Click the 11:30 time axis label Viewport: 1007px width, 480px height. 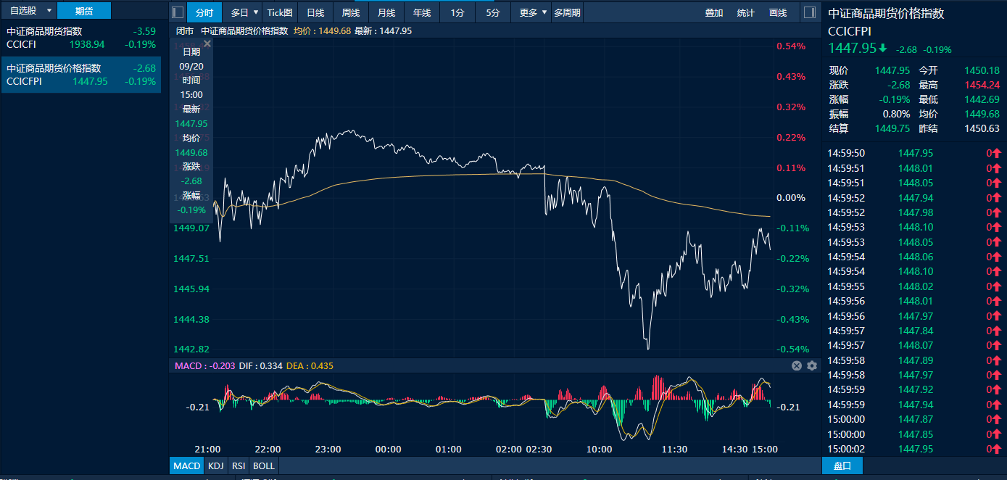coord(675,450)
